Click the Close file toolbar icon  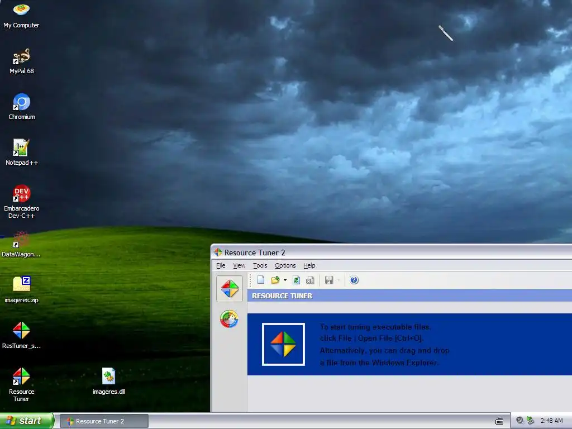(310, 280)
